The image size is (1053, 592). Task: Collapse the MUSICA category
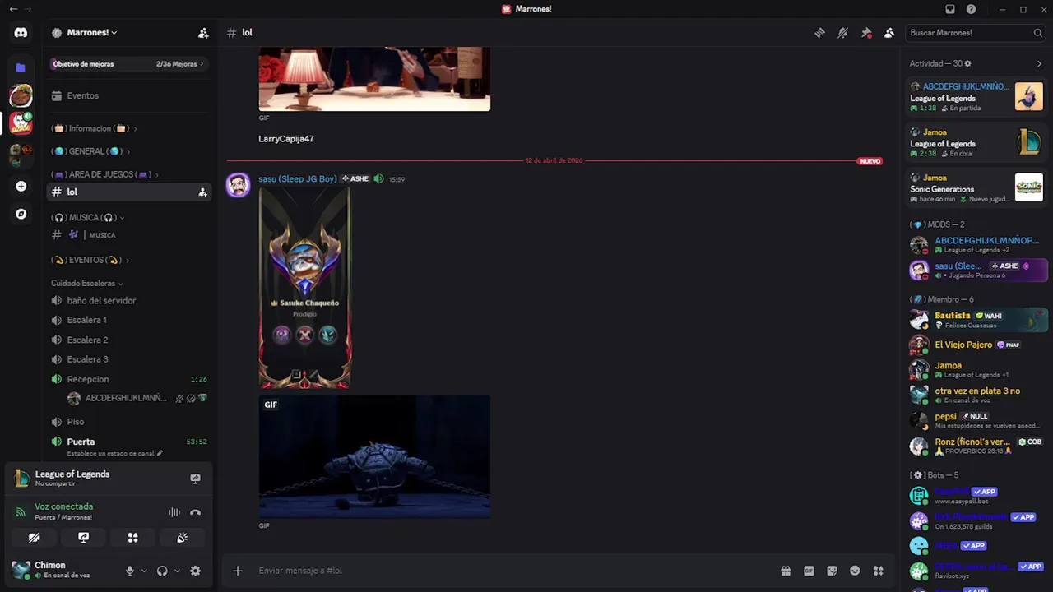point(88,217)
